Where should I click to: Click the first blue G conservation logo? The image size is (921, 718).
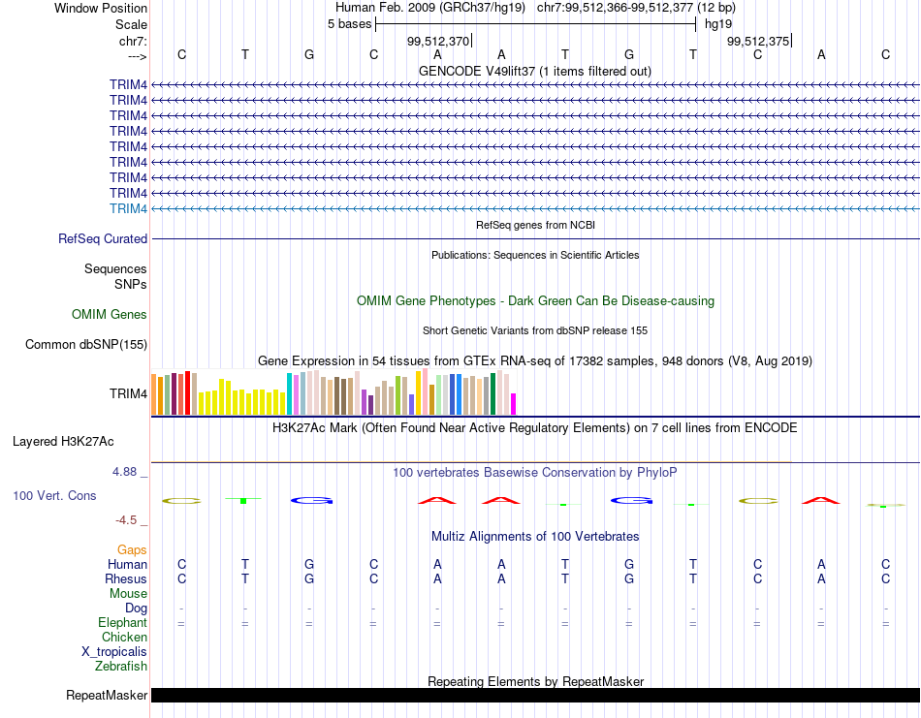[312, 501]
